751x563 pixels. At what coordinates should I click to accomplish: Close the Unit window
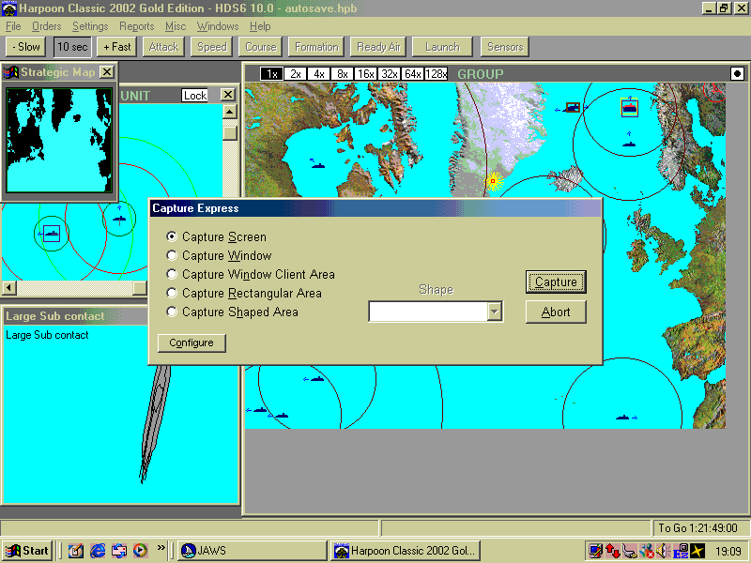228,95
